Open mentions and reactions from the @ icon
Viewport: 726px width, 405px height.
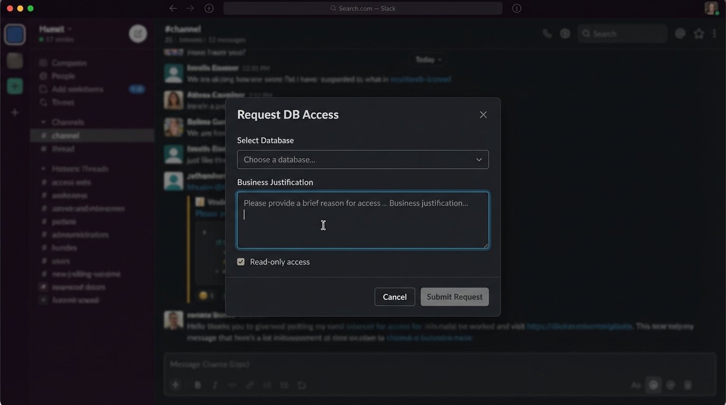pos(680,33)
